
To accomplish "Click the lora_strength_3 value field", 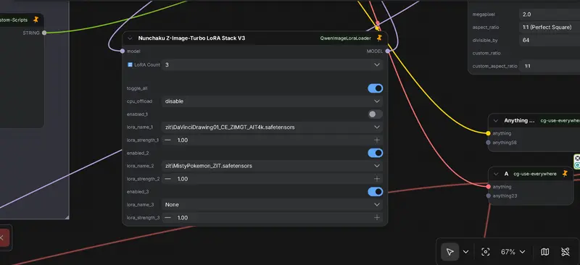I will [x=273, y=218].
